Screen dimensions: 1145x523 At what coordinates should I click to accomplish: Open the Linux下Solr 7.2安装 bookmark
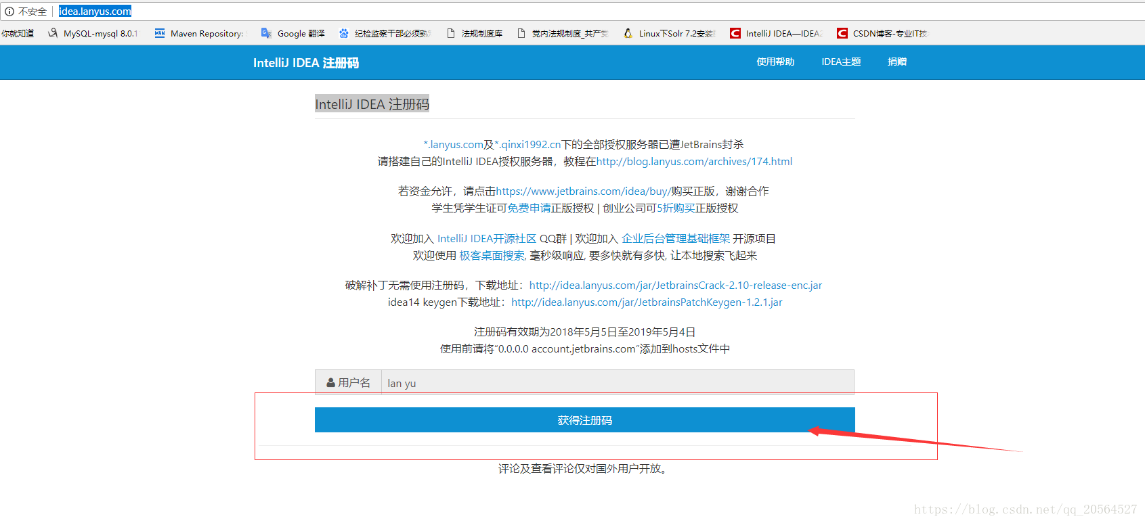point(669,33)
